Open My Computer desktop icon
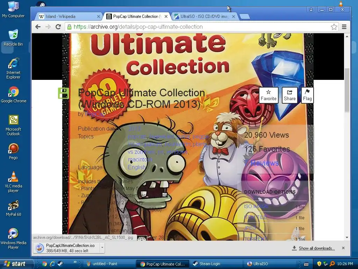The image size is (358, 269). [x=13, y=9]
